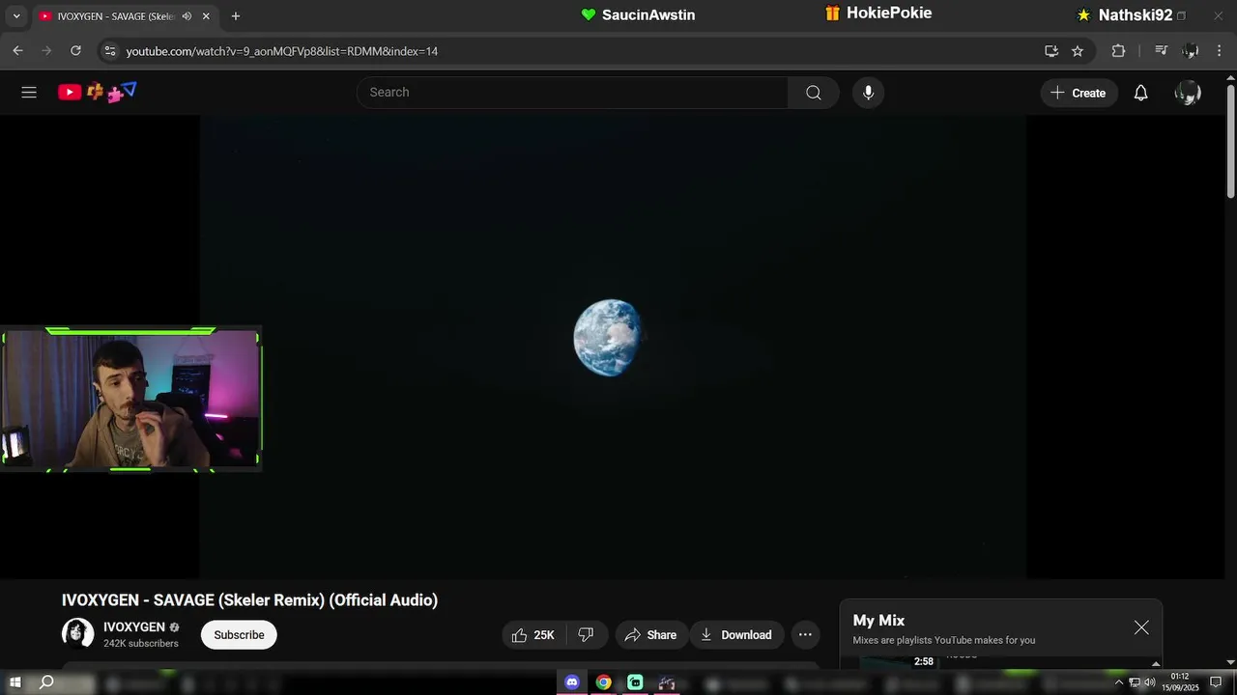
Task: Like the video with 25K thumbs-up
Action: (x=533, y=635)
